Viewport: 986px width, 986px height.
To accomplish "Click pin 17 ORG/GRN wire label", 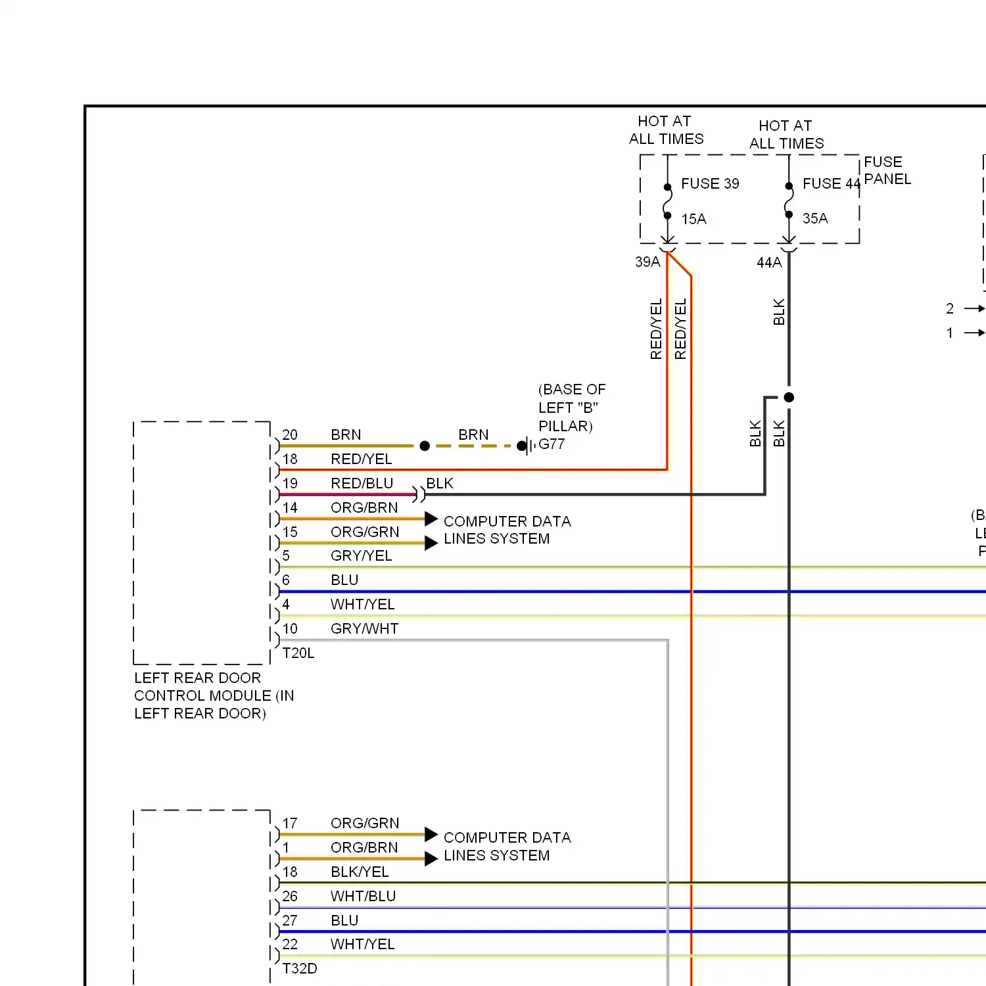I will click(x=365, y=823).
